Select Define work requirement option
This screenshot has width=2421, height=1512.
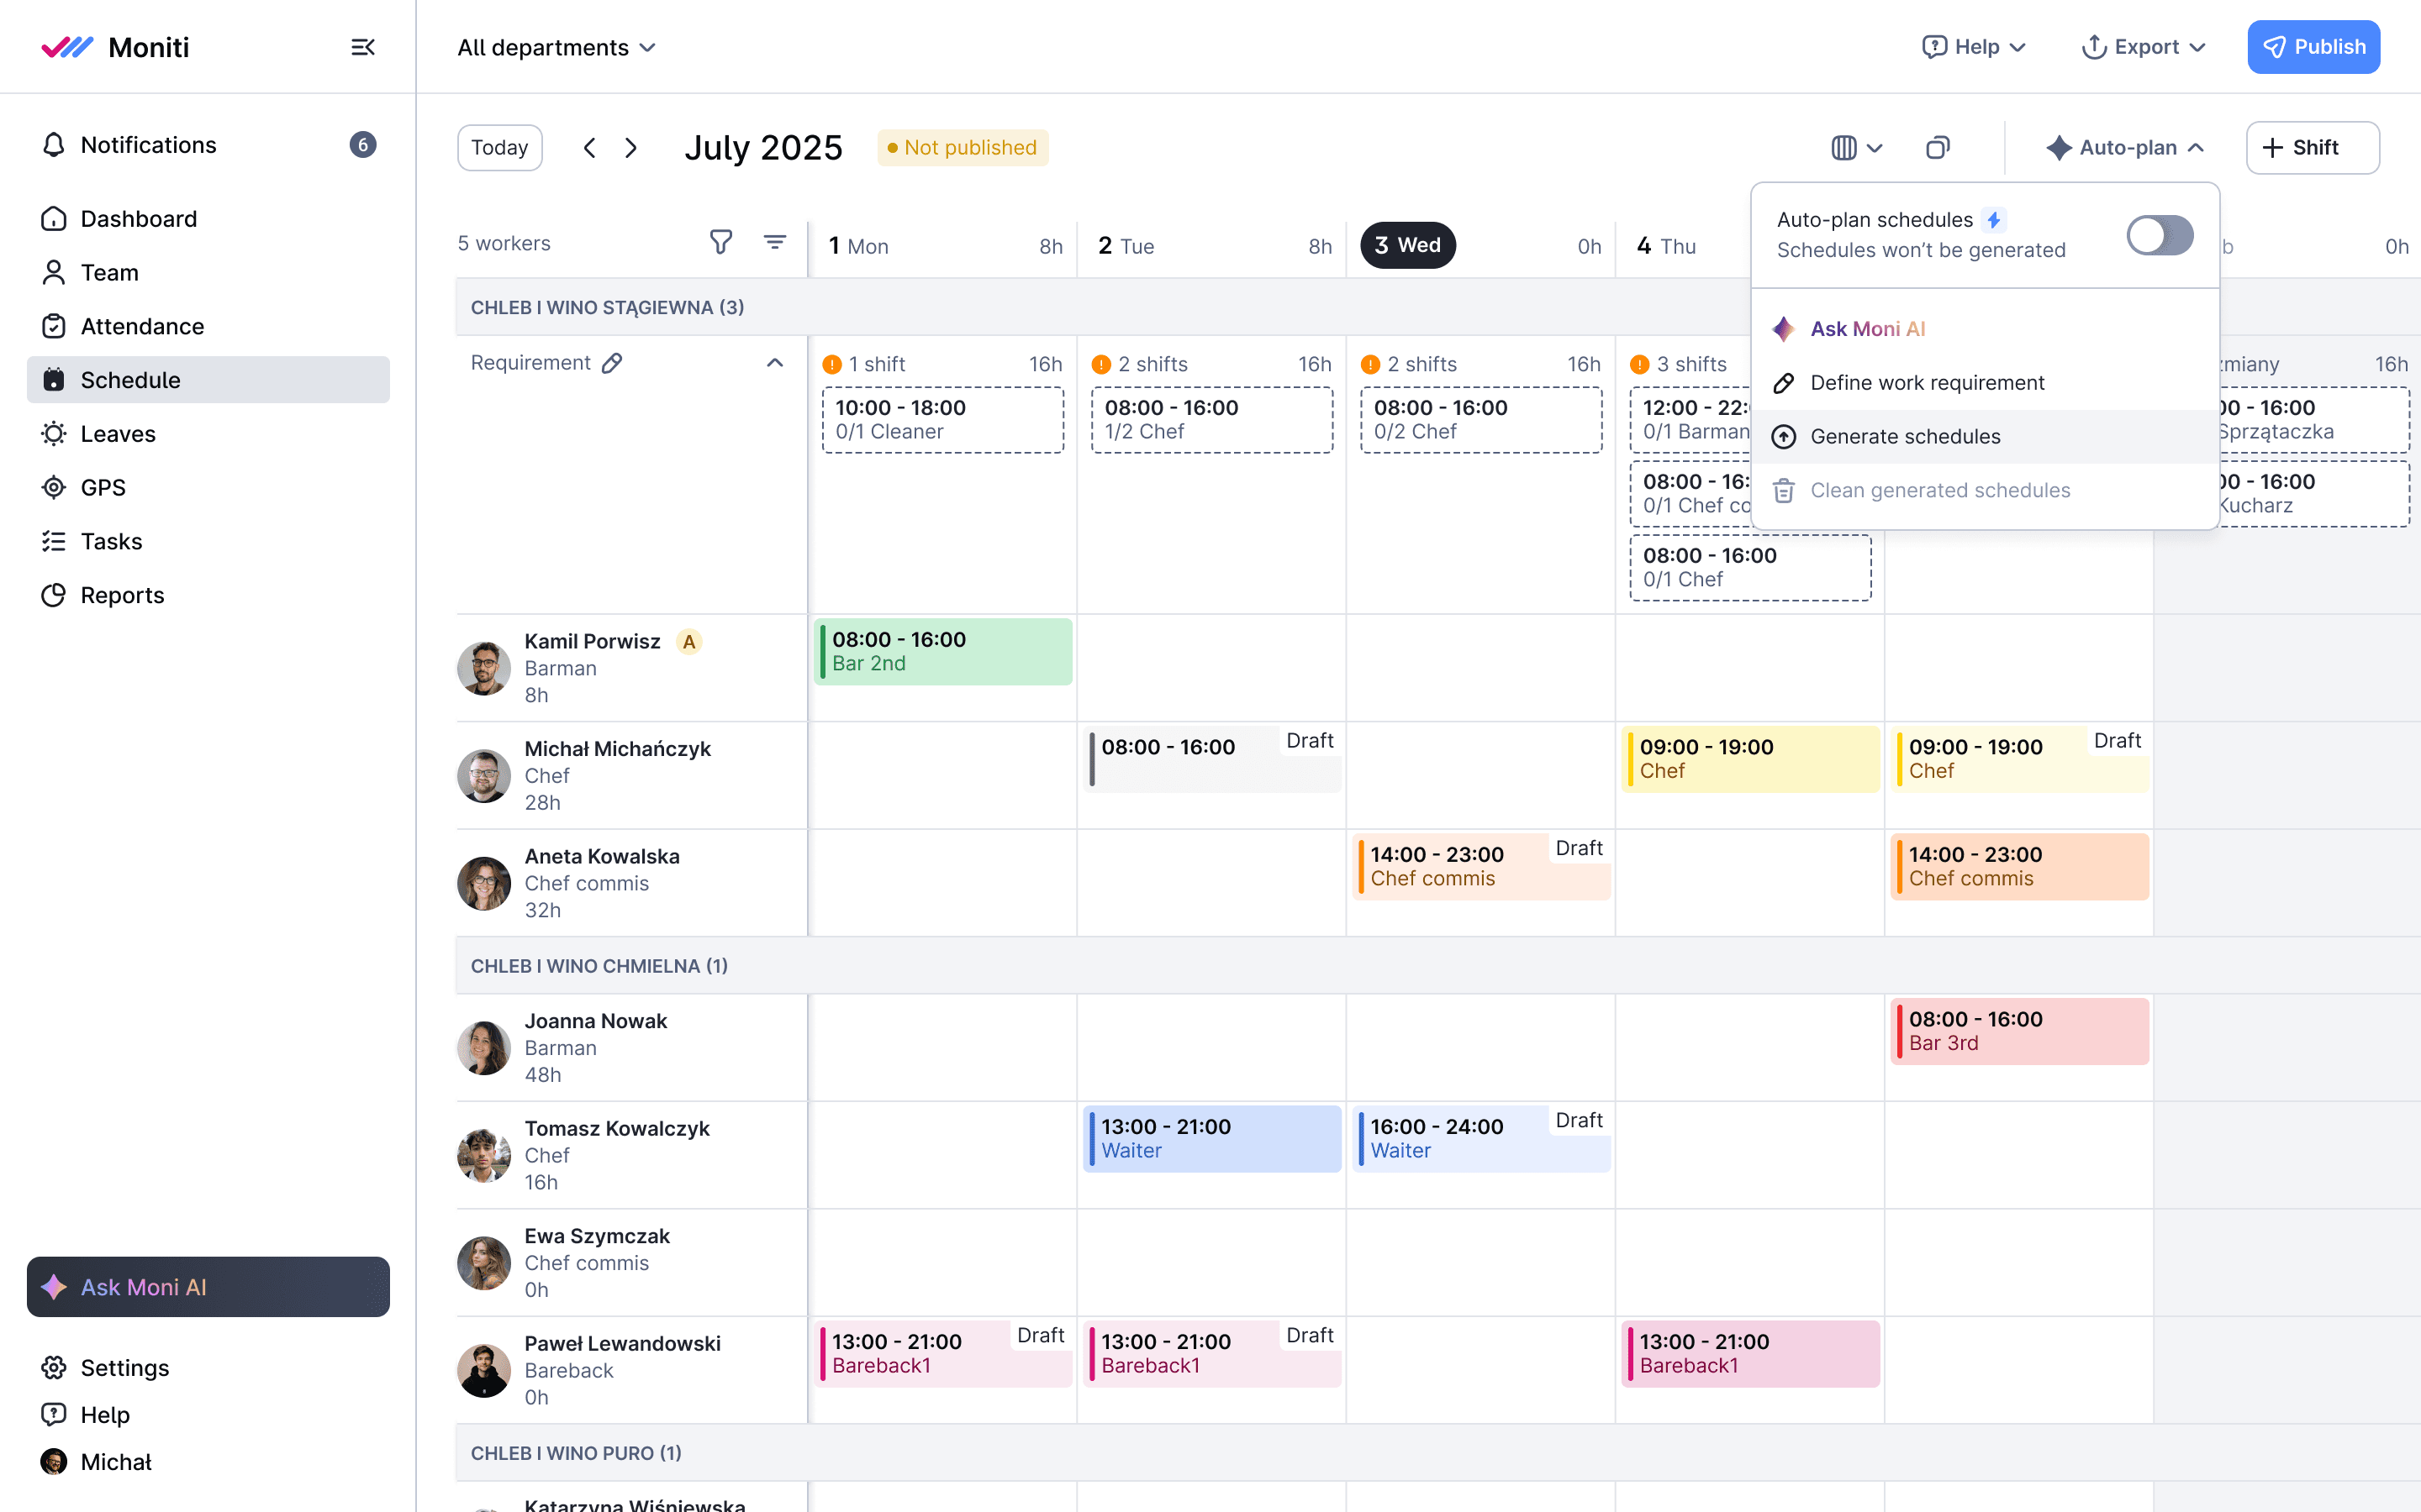tap(1927, 383)
